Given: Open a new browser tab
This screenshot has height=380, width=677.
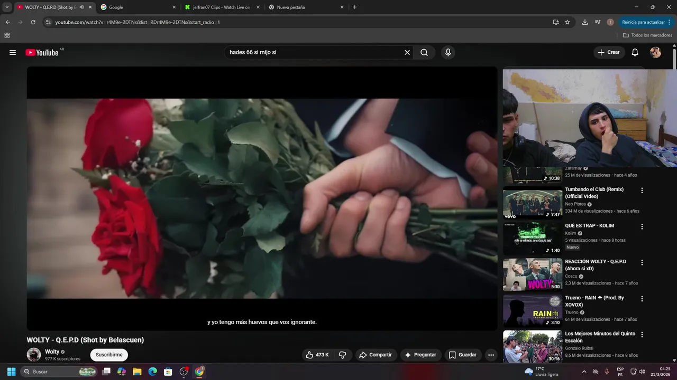Looking at the screenshot, I should pyautogui.click(x=354, y=7).
